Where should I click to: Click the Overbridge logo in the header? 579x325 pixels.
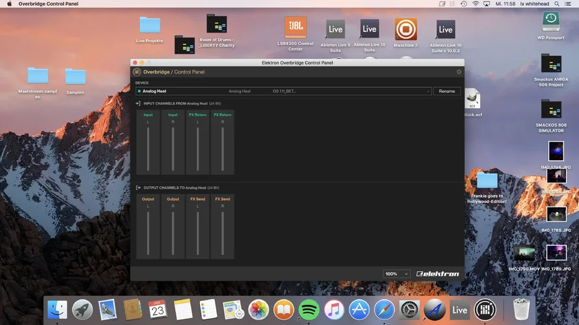point(137,71)
